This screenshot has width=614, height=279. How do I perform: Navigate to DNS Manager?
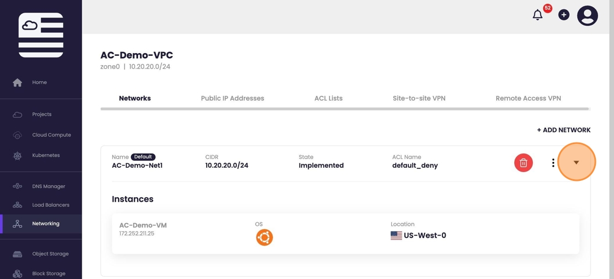coord(48,186)
